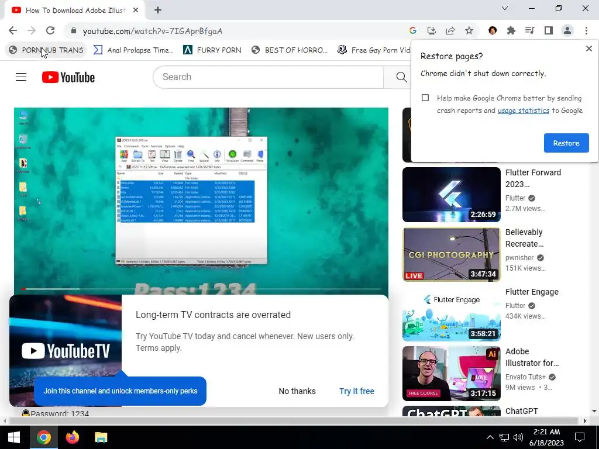Click the YouTubeTV promo image
The image size is (599, 449).
(66, 351)
